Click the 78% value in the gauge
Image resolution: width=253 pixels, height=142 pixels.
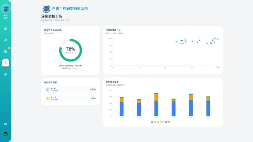pyautogui.click(x=70, y=49)
